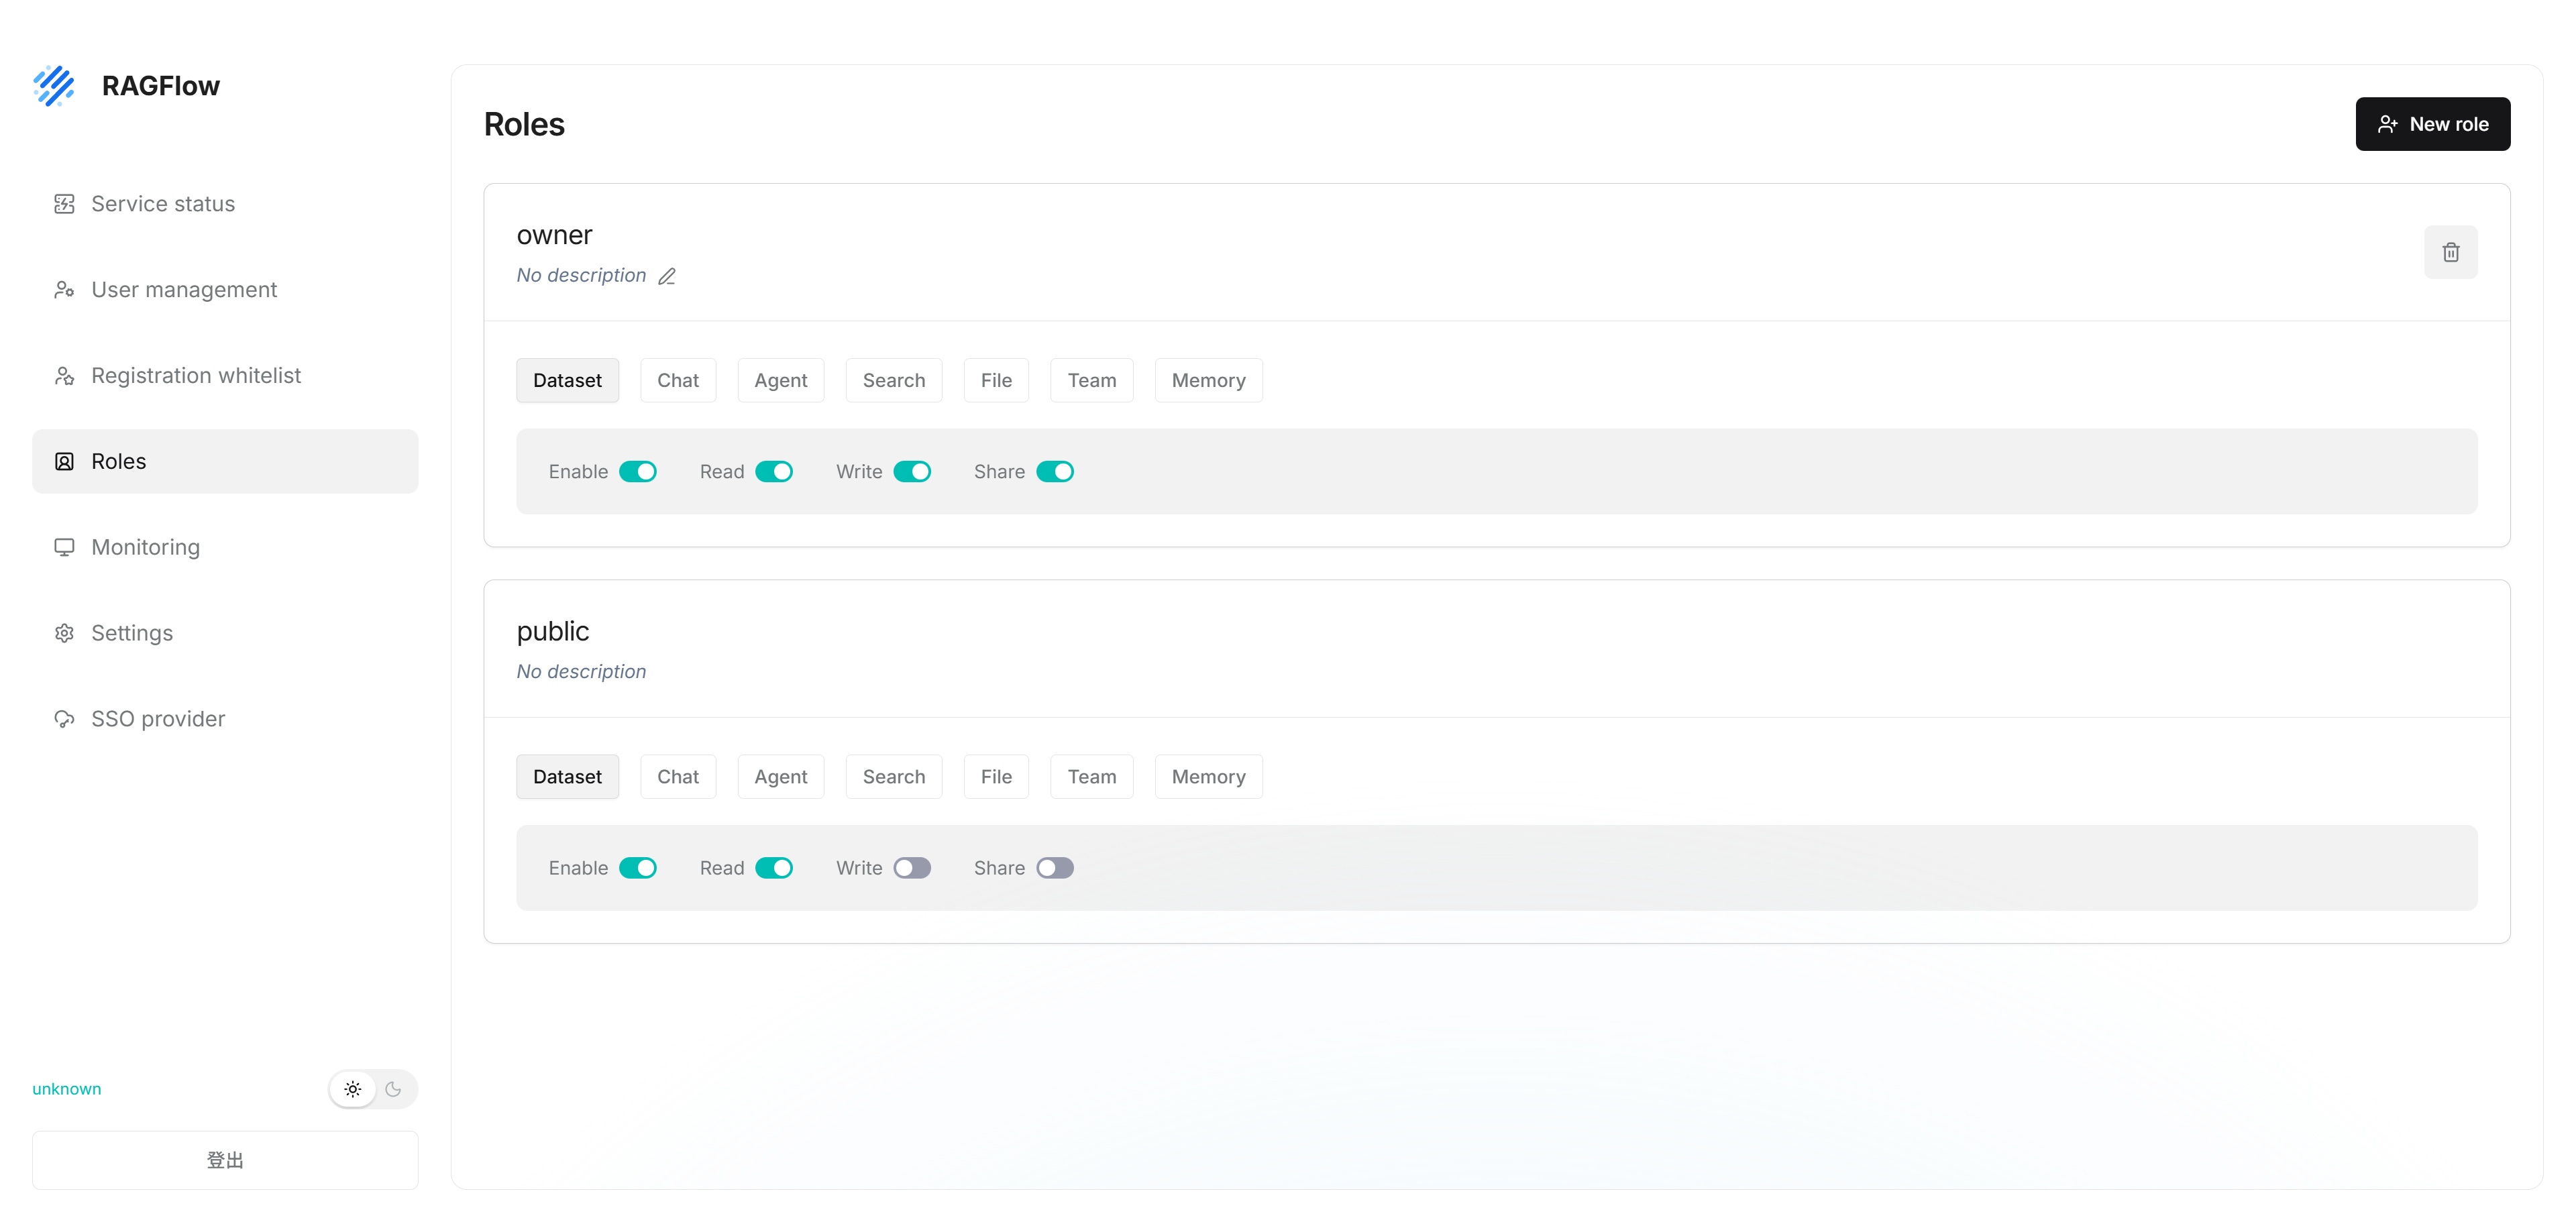Open Settings page
2576x1222 pixels.
pyautogui.click(x=225, y=634)
